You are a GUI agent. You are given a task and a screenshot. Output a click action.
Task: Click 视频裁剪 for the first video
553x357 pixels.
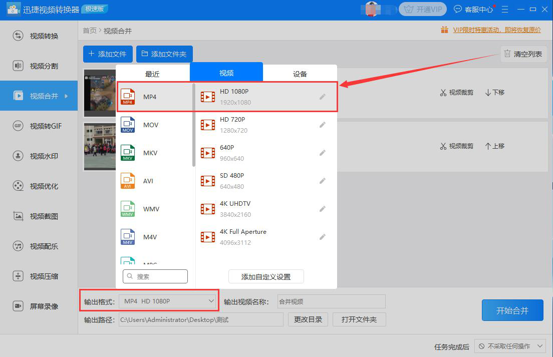457,92
